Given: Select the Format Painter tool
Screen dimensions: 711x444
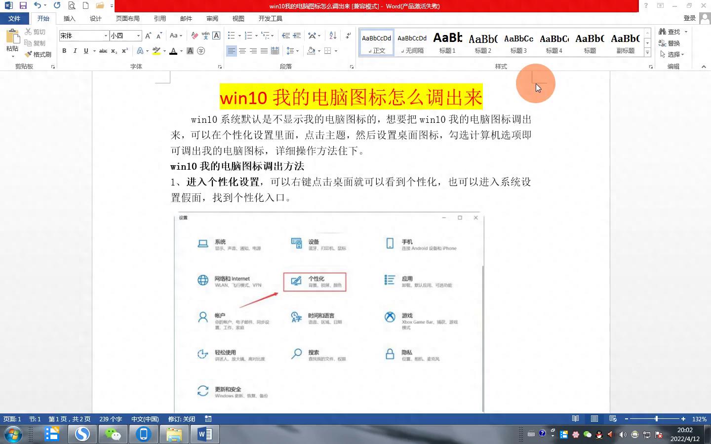Looking at the screenshot, I should coord(38,54).
